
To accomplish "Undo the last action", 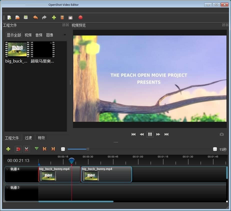I will 35,17.
